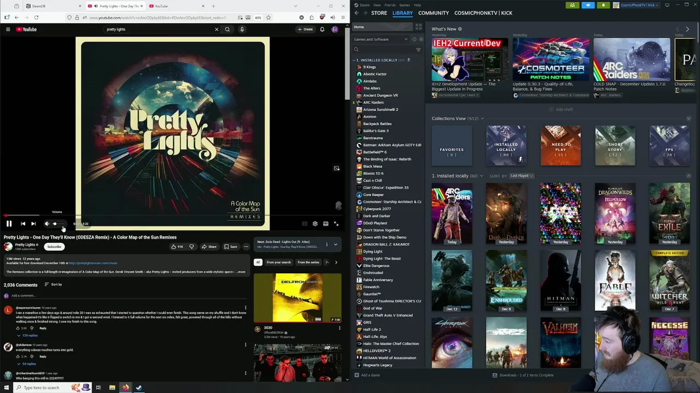
Task: Enter fullscreen on the YouTube player
Action: click(x=336, y=224)
